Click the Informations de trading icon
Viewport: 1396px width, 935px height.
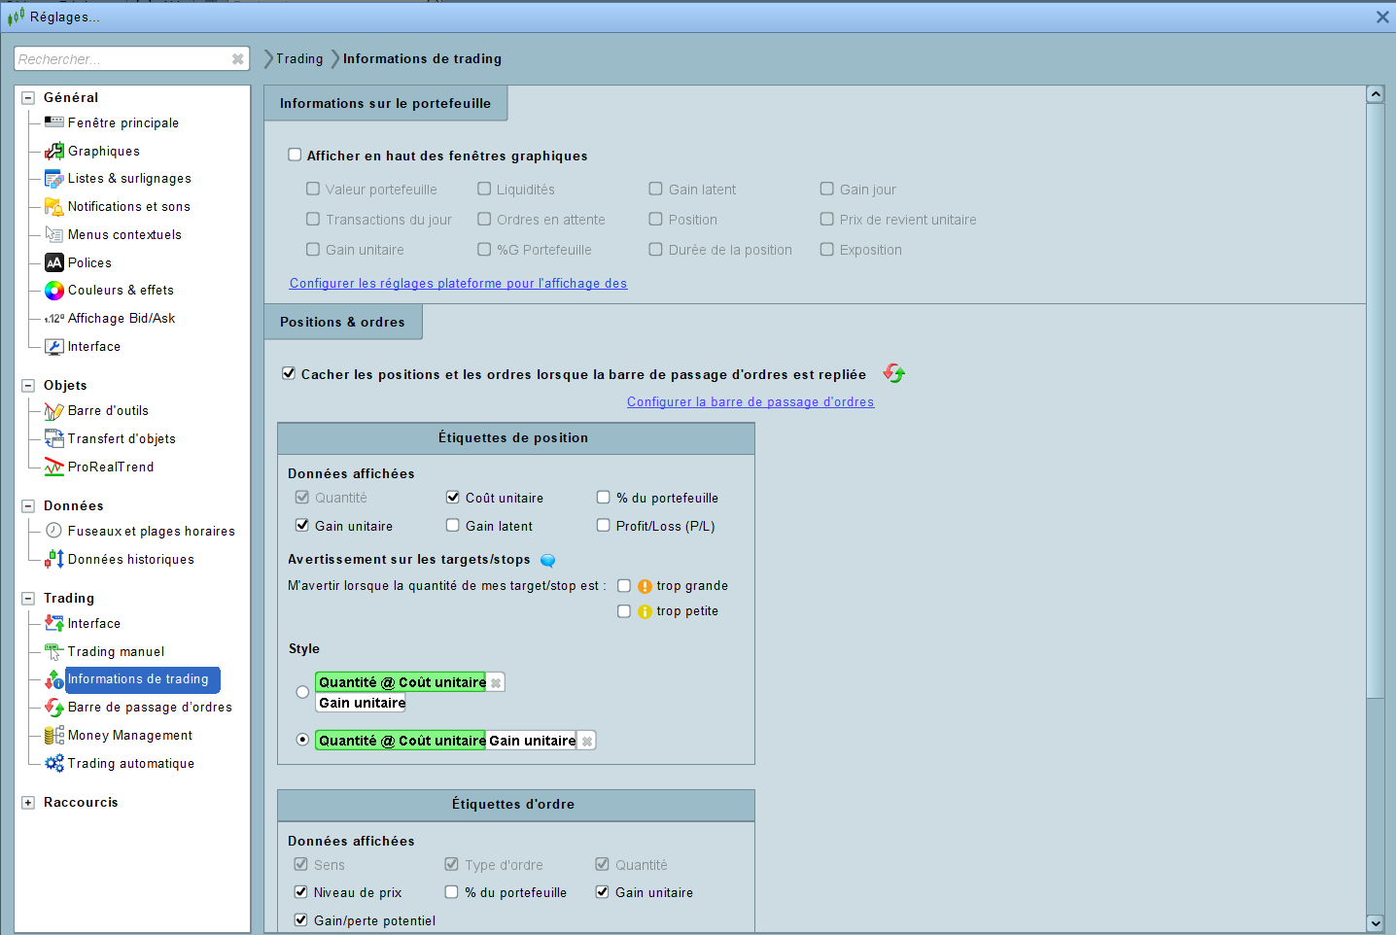tap(54, 679)
